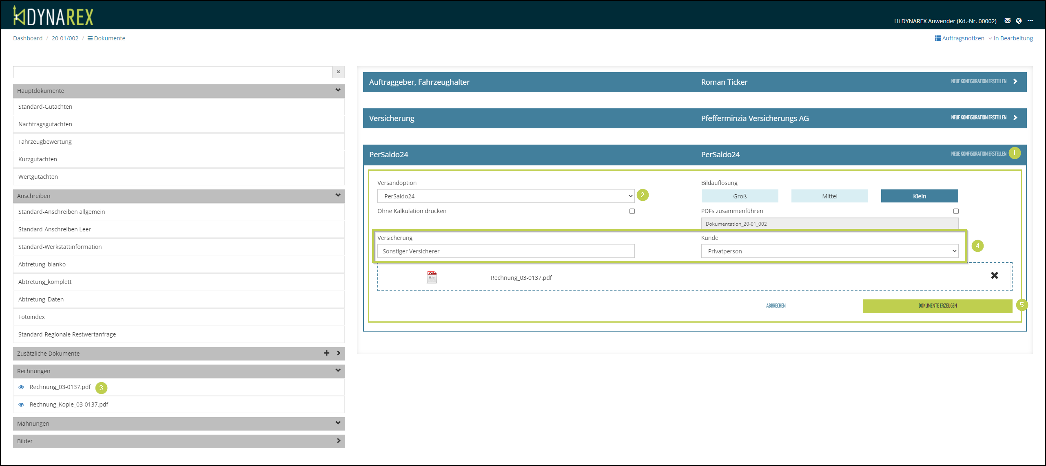Image resolution: width=1046 pixels, height=466 pixels.
Task: Collapse the Hauptdokumente section
Action: pyautogui.click(x=338, y=90)
